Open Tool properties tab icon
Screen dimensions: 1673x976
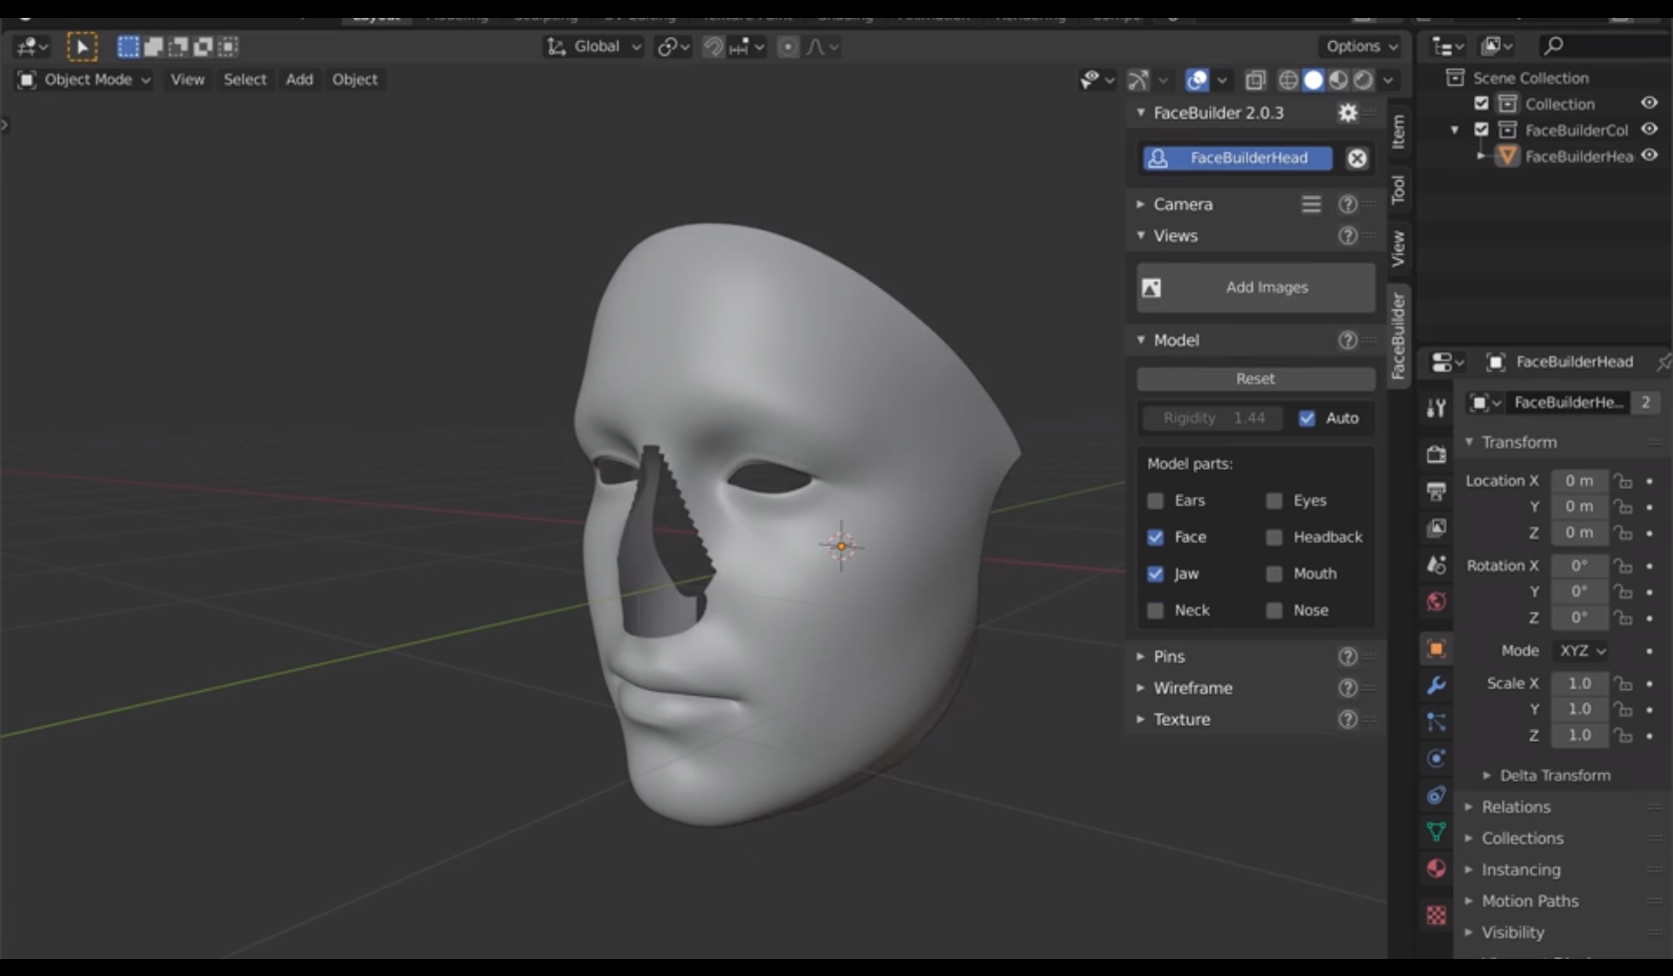(x=1436, y=407)
